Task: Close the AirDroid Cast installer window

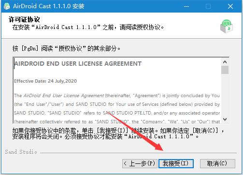Action: pyautogui.click(x=230, y=6)
